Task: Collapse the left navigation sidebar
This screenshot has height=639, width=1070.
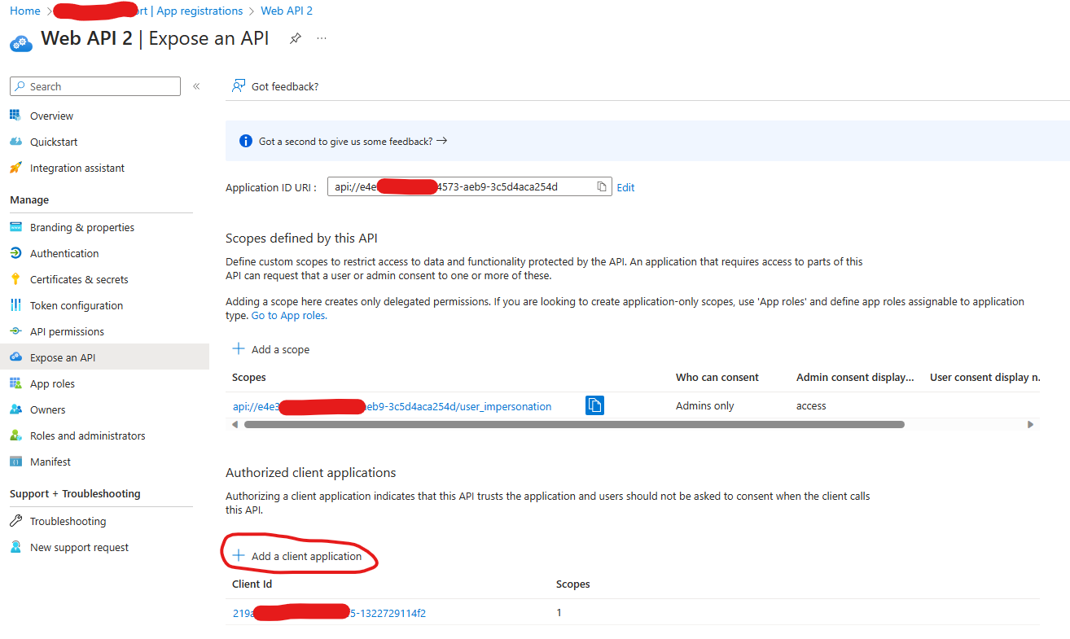Action: click(x=195, y=86)
